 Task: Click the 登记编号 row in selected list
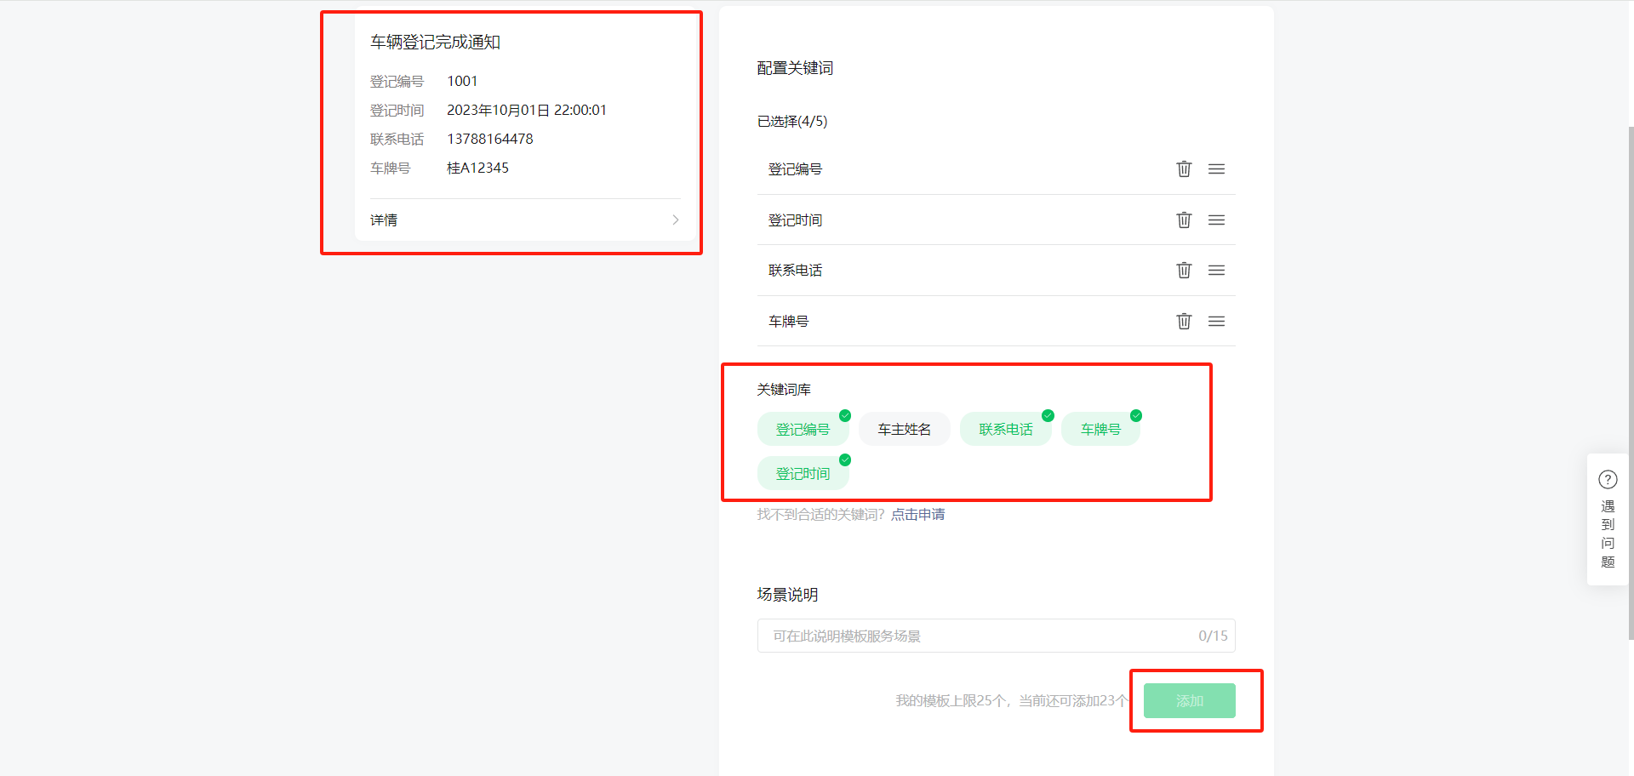point(996,169)
